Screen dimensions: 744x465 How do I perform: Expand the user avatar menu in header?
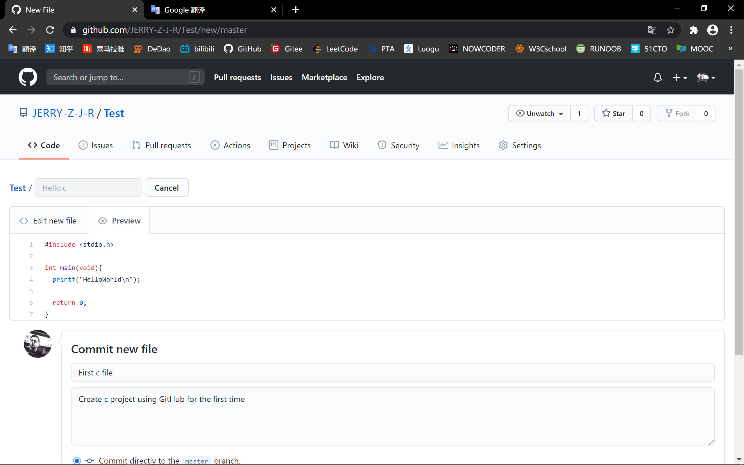(706, 78)
